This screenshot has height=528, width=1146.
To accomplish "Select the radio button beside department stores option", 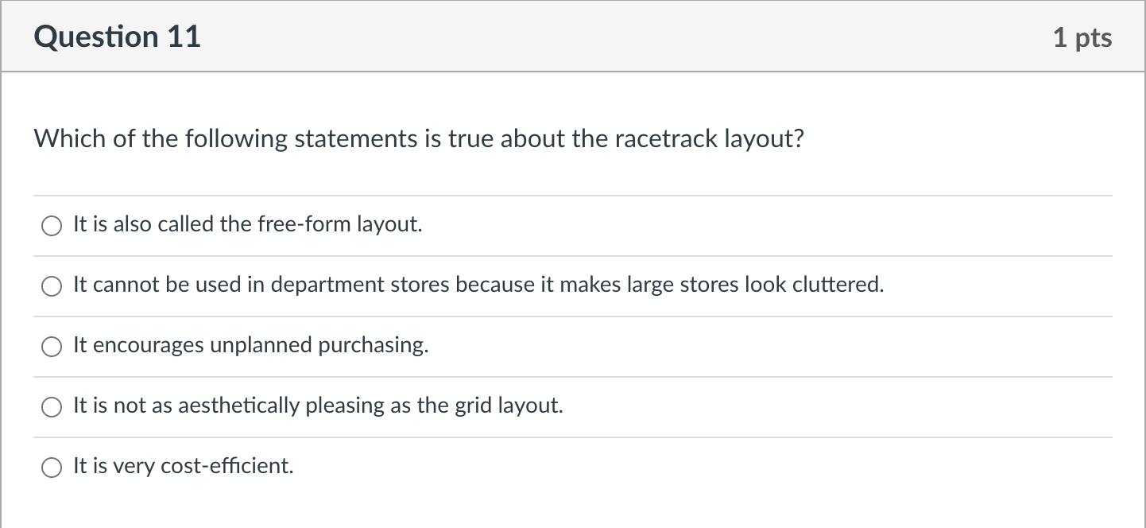I will coord(51,286).
